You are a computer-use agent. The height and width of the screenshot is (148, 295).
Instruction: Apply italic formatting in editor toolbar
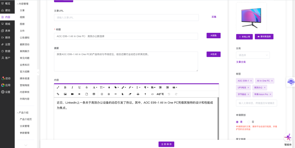[x=72, y=87]
